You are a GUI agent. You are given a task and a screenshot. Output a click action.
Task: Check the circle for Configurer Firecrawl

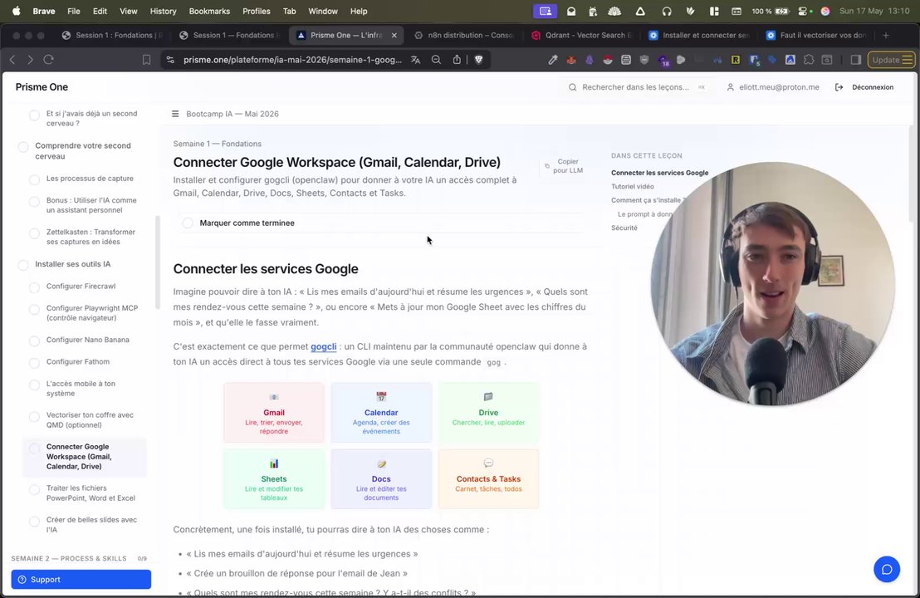[x=35, y=287]
